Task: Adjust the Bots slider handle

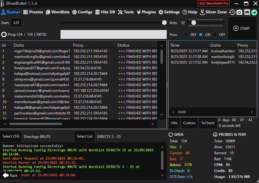Action: click(194, 23)
